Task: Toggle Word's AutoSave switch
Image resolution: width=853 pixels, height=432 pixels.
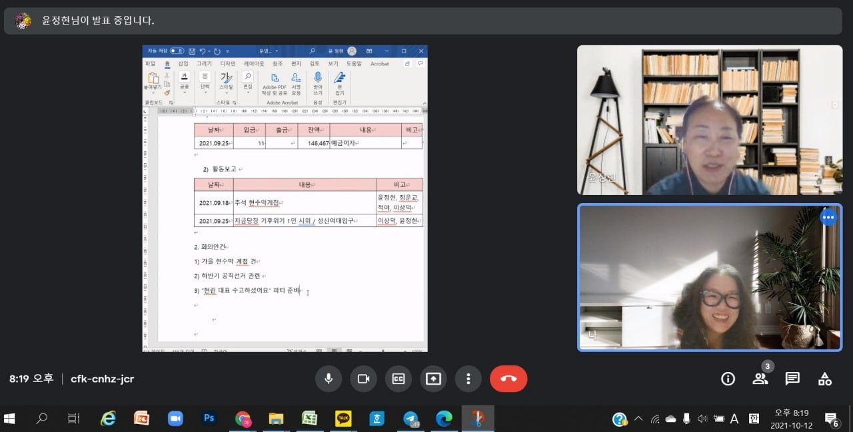Action: [177, 51]
